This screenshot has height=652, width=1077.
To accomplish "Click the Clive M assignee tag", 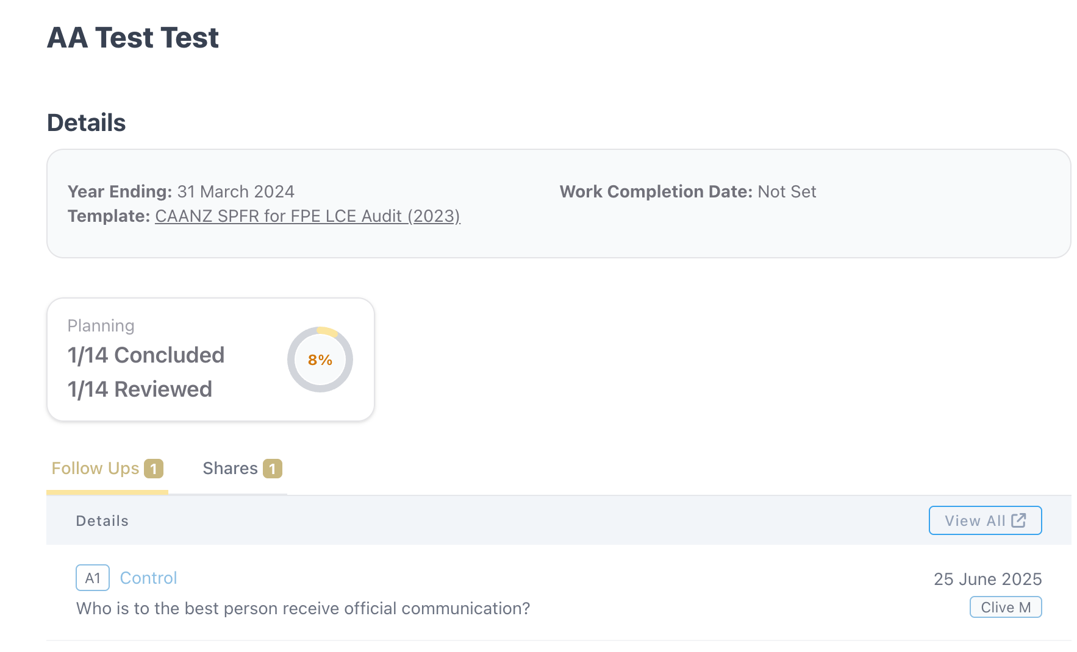I will pyautogui.click(x=1006, y=607).
